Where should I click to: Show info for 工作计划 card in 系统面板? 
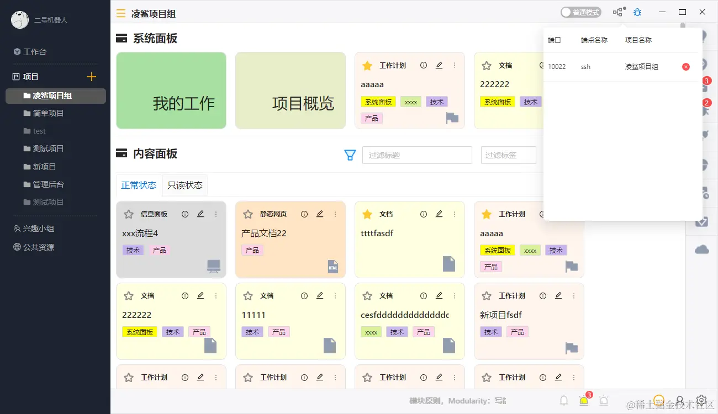(424, 65)
